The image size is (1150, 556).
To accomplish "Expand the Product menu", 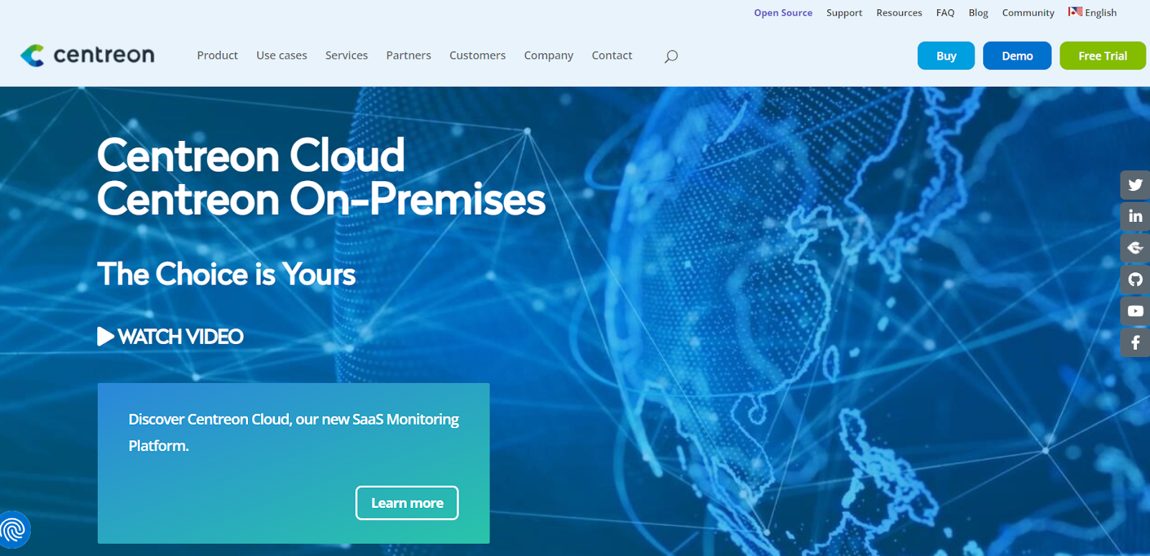I will point(217,55).
